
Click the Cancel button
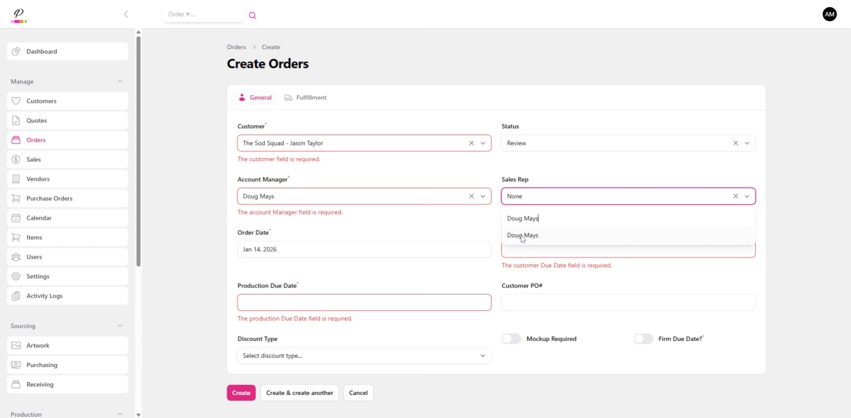coord(358,393)
